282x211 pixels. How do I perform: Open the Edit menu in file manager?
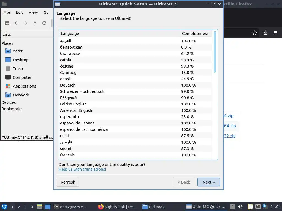[19, 12]
